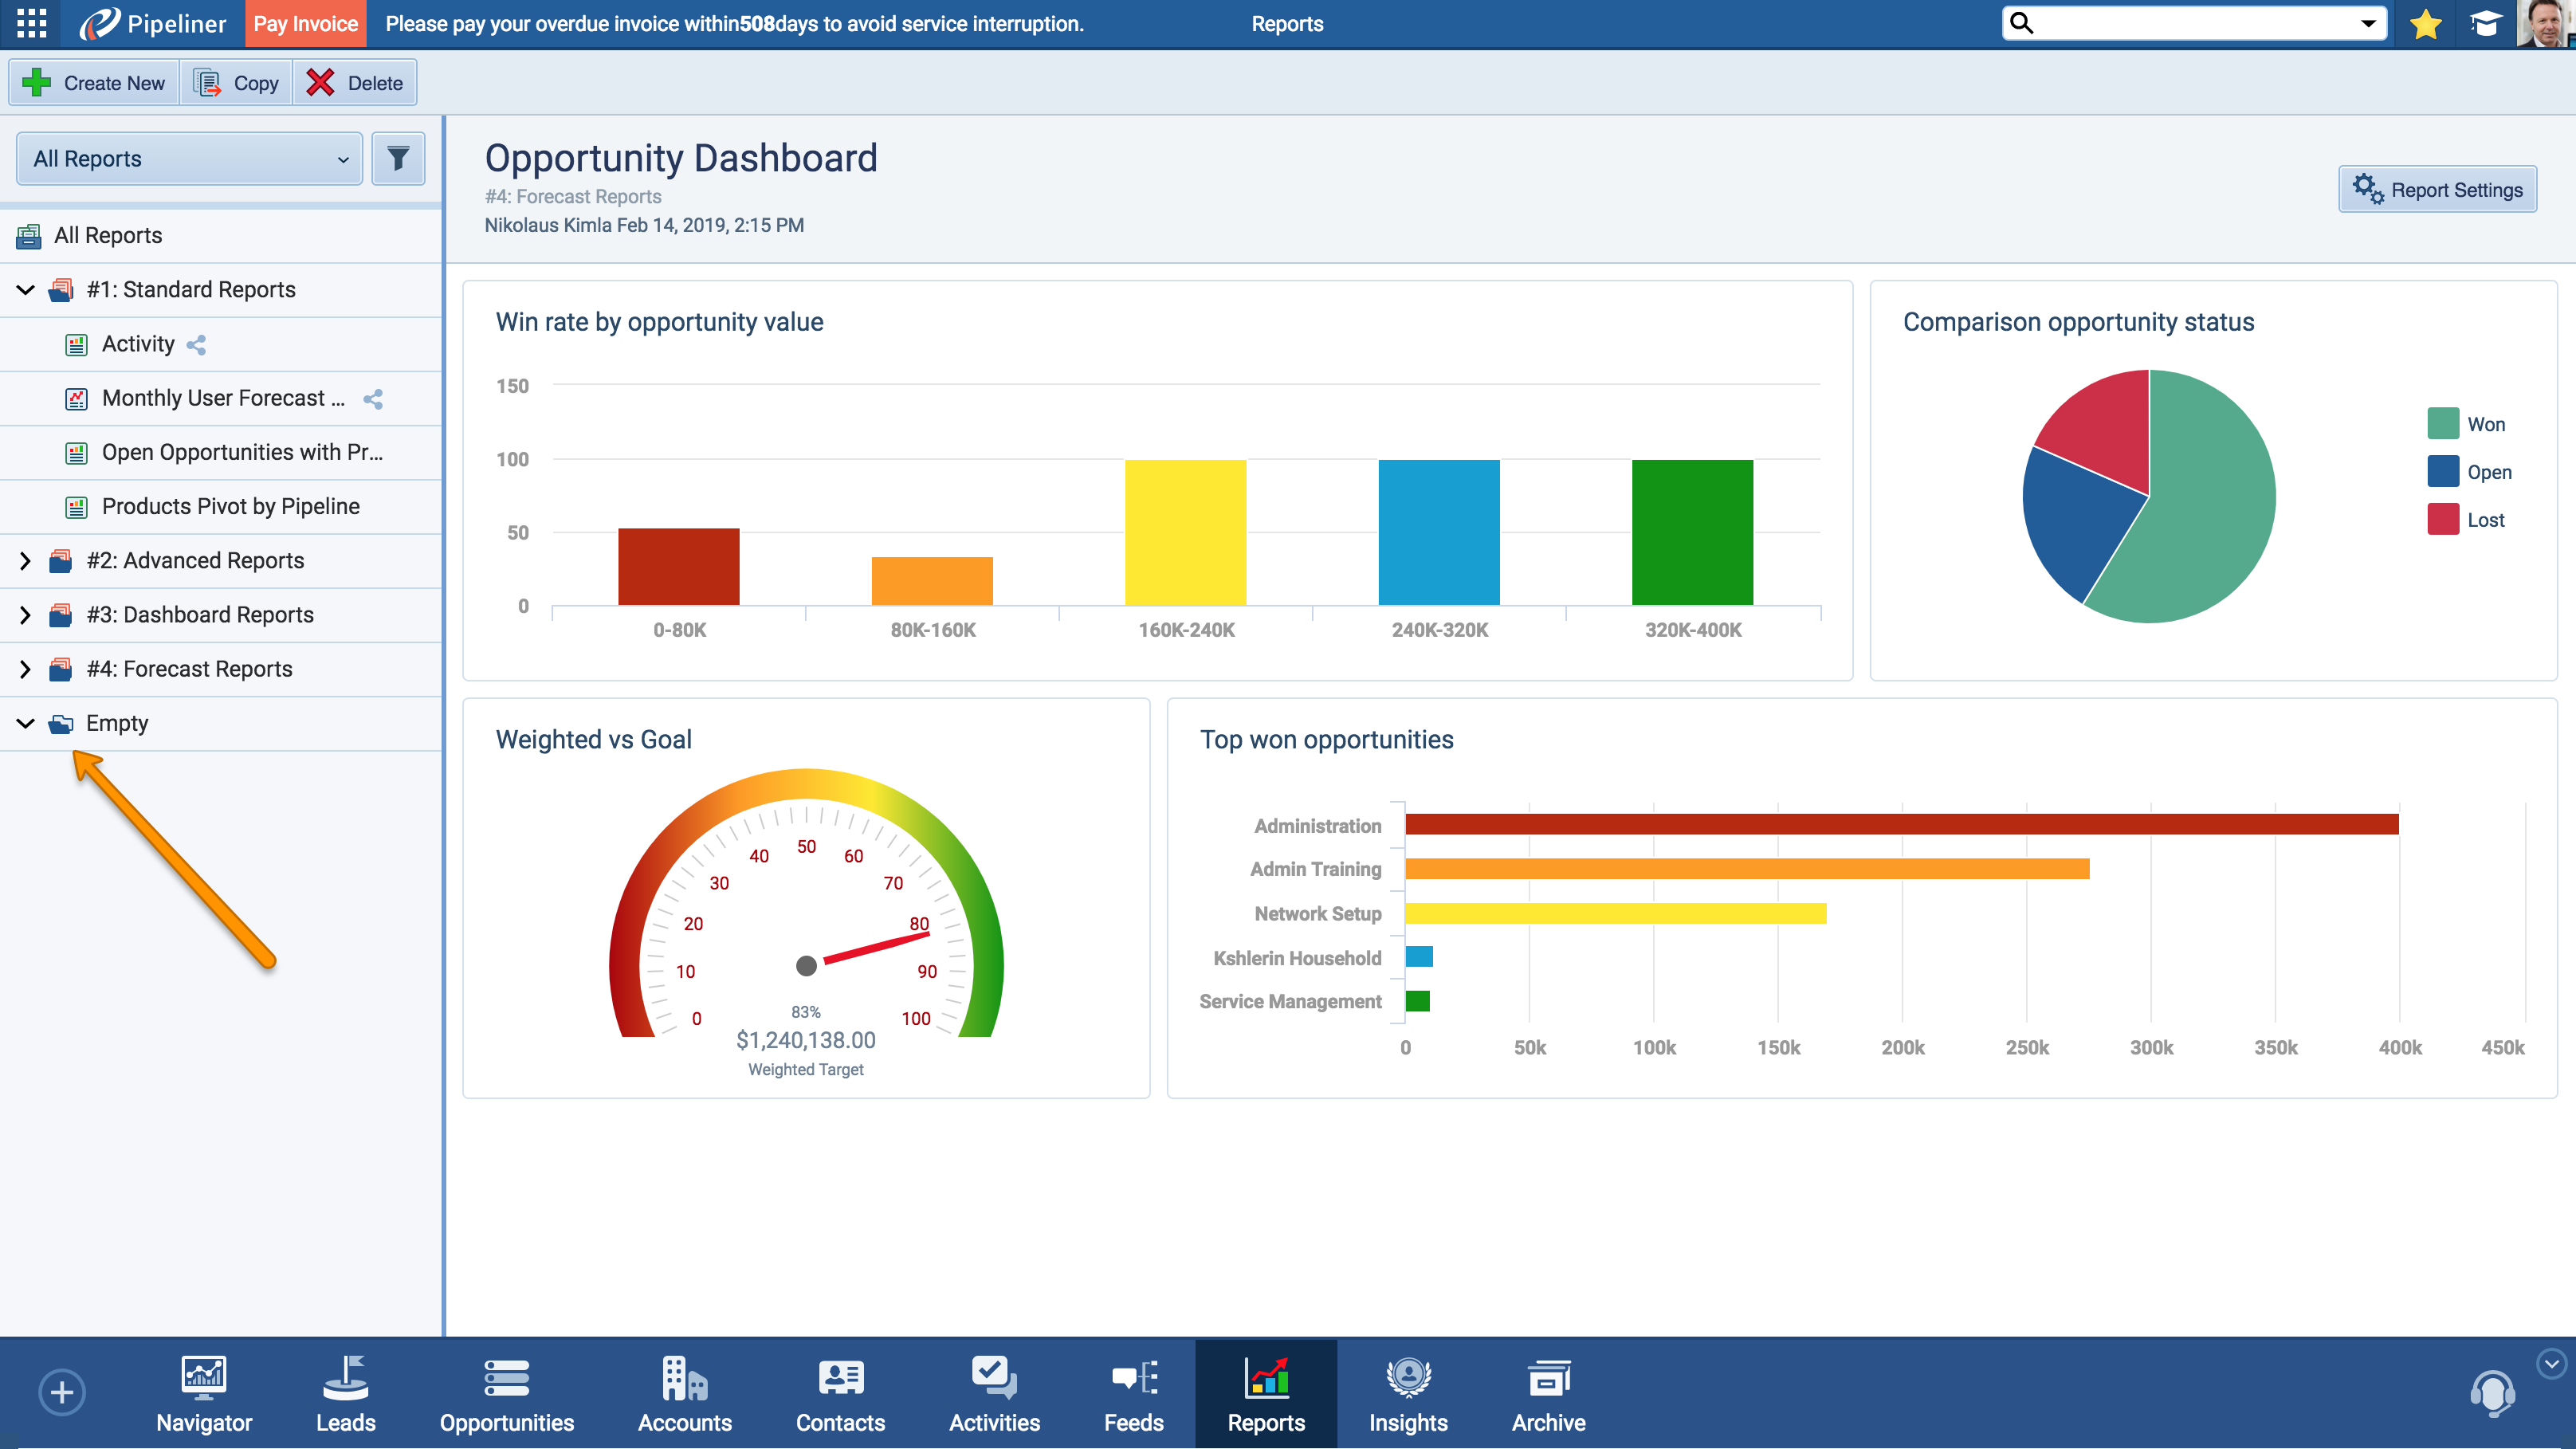Image resolution: width=2576 pixels, height=1449 pixels.
Task: Expand the #2: Advanced Reports folder
Action: (x=26, y=561)
